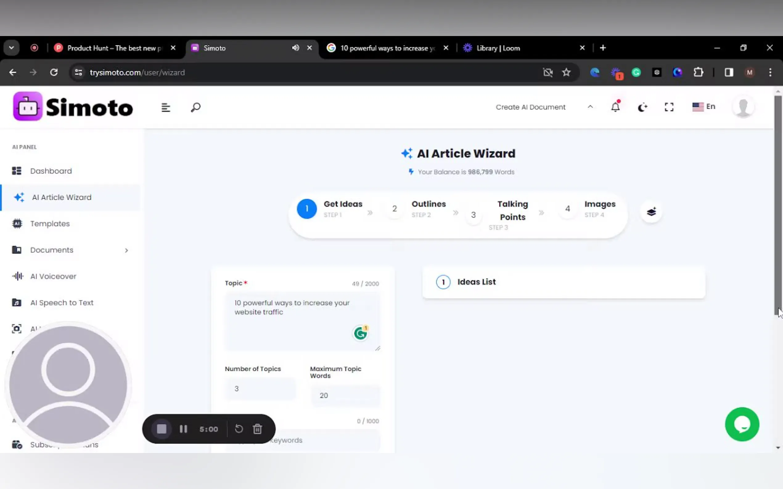Open the AI Voiceover page
The width and height of the screenshot is (783, 489).
click(x=53, y=277)
